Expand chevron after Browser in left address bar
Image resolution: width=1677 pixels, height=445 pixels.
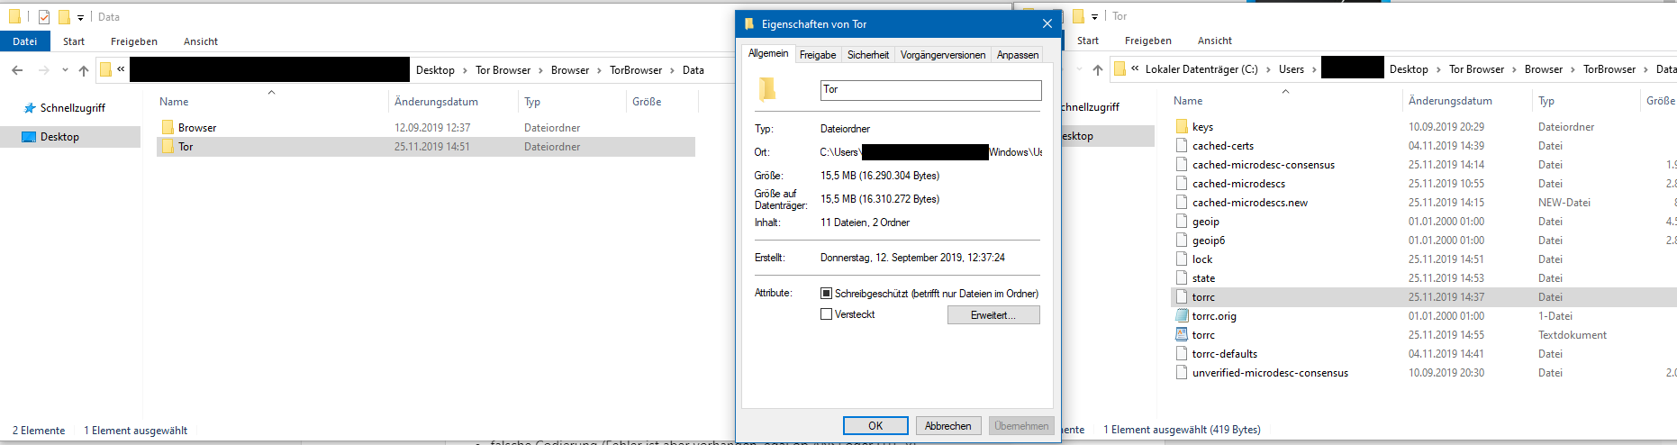click(599, 70)
